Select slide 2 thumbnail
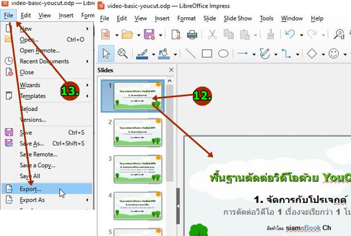 click(138, 133)
